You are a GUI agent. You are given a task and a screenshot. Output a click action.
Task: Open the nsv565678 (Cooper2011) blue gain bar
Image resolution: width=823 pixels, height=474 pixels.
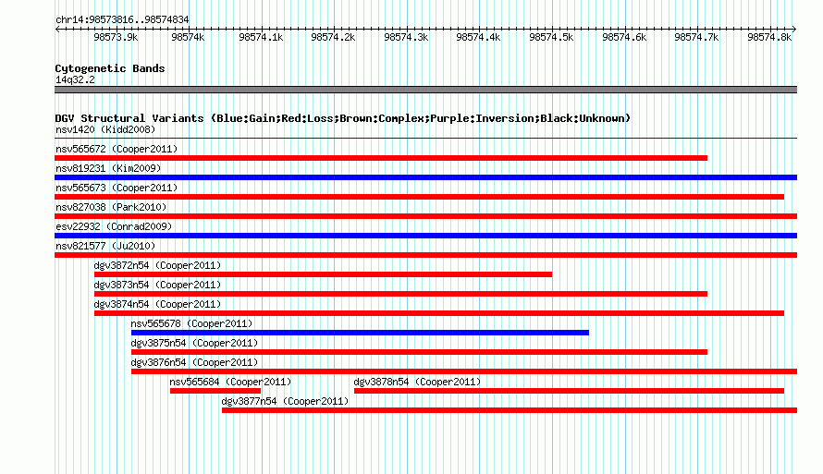(x=360, y=333)
